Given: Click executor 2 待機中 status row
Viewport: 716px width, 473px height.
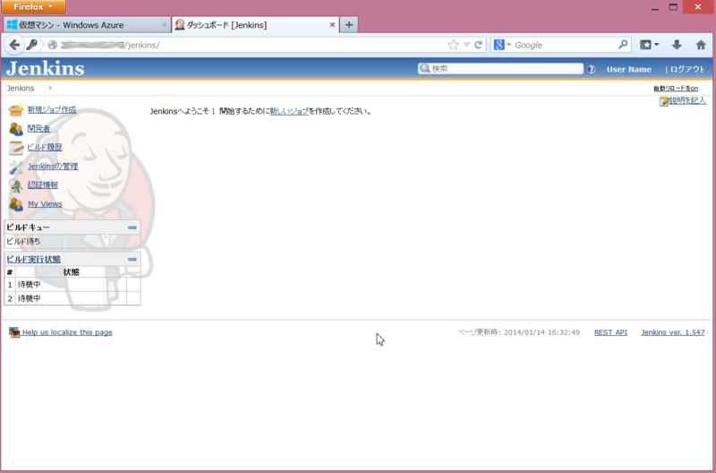Looking at the screenshot, I should (x=72, y=298).
